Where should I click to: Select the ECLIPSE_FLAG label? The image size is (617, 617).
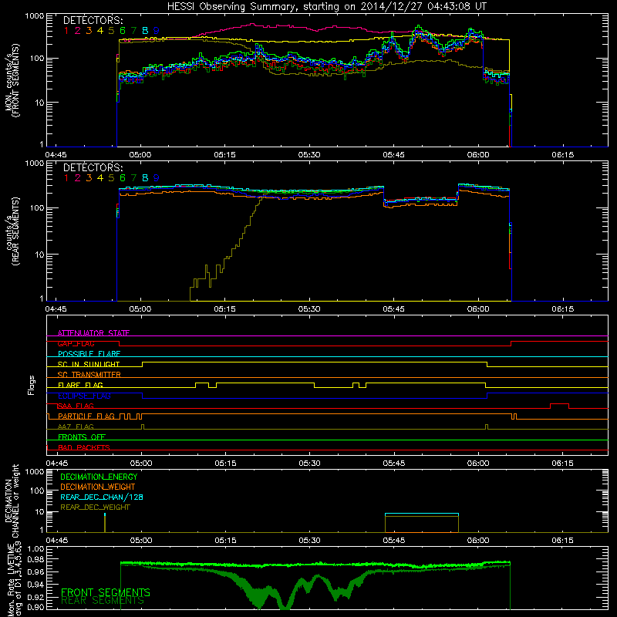tap(84, 396)
